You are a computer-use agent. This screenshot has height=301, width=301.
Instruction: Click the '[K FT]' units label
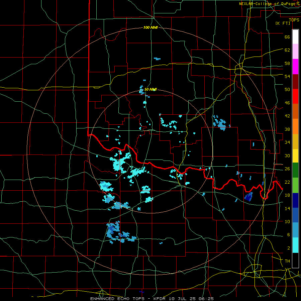(283, 23)
